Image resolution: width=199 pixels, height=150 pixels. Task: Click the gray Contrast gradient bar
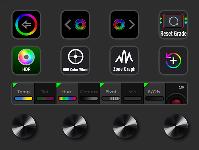point(89,98)
